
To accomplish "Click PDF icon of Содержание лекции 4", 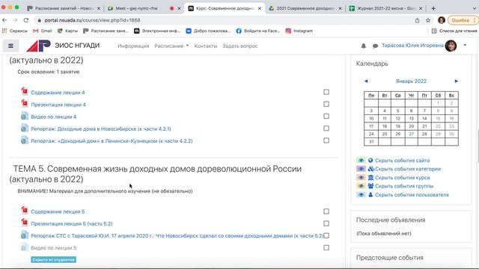I will [x=25, y=91].
